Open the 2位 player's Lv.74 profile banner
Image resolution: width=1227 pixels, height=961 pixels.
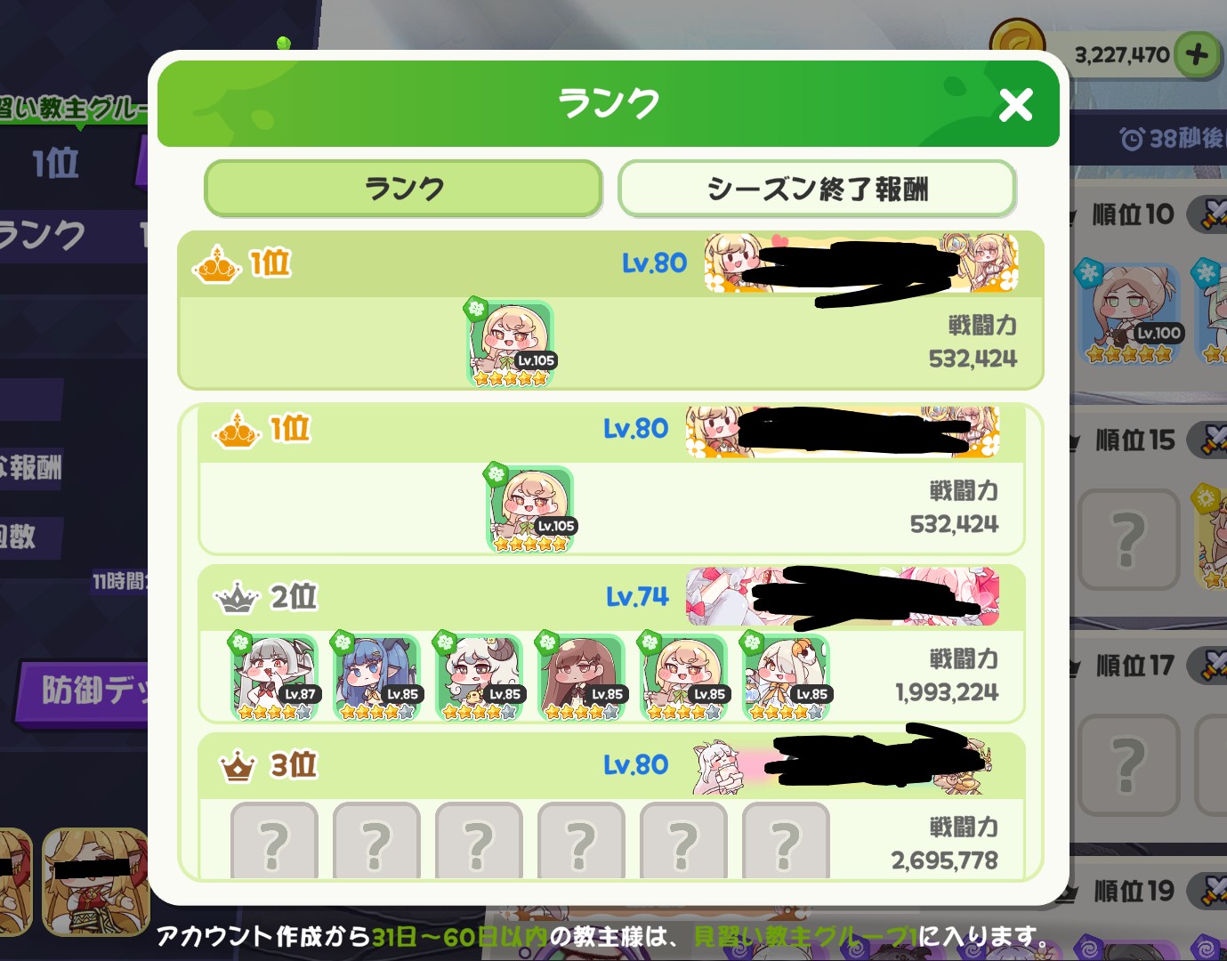842,596
